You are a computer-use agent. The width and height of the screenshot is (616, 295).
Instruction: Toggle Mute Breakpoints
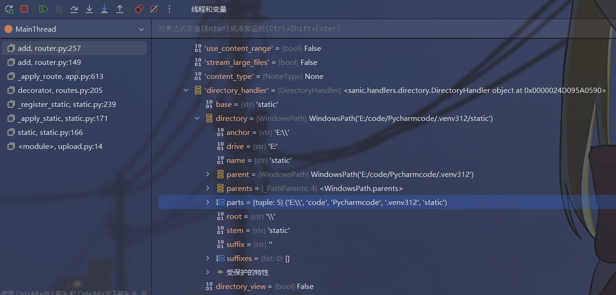coord(154,9)
